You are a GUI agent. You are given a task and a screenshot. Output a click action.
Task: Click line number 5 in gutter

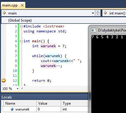coord(16,46)
